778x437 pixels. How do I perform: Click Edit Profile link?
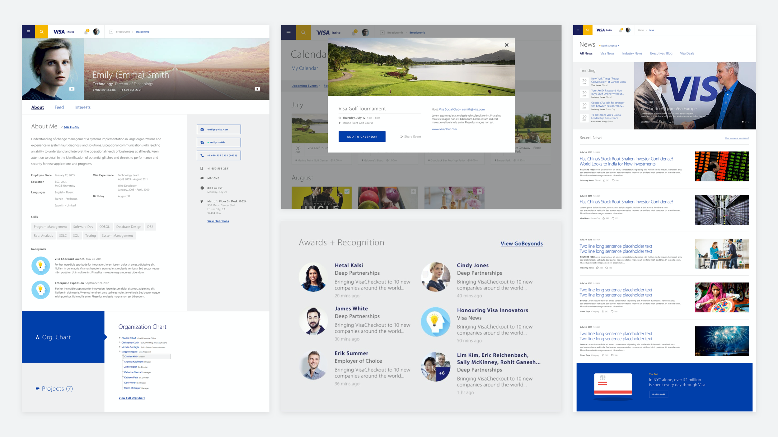coord(71,127)
